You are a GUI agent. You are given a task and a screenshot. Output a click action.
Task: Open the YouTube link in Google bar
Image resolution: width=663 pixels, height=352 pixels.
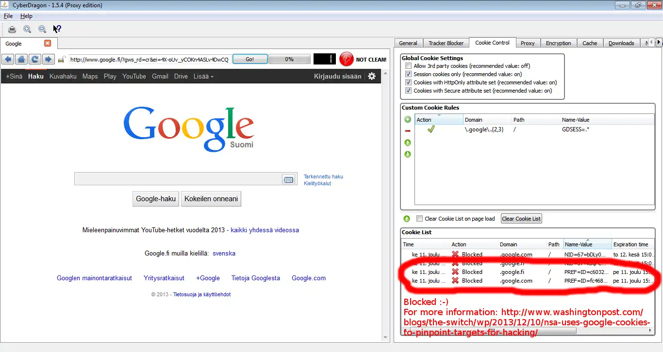[x=134, y=76]
